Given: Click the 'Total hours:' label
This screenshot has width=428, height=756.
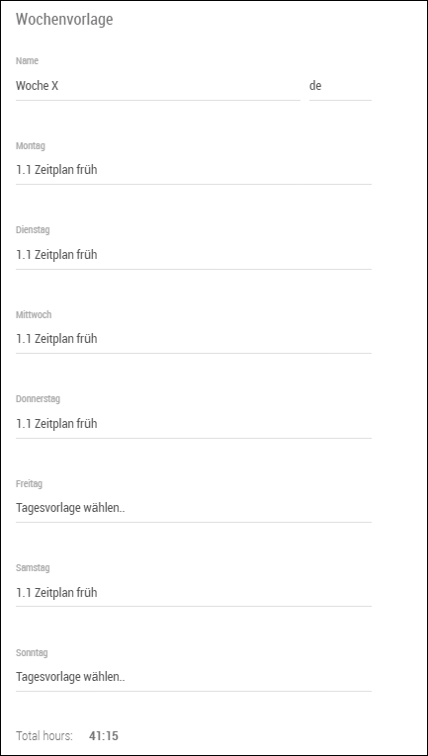Looking at the screenshot, I should click(44, 736).
